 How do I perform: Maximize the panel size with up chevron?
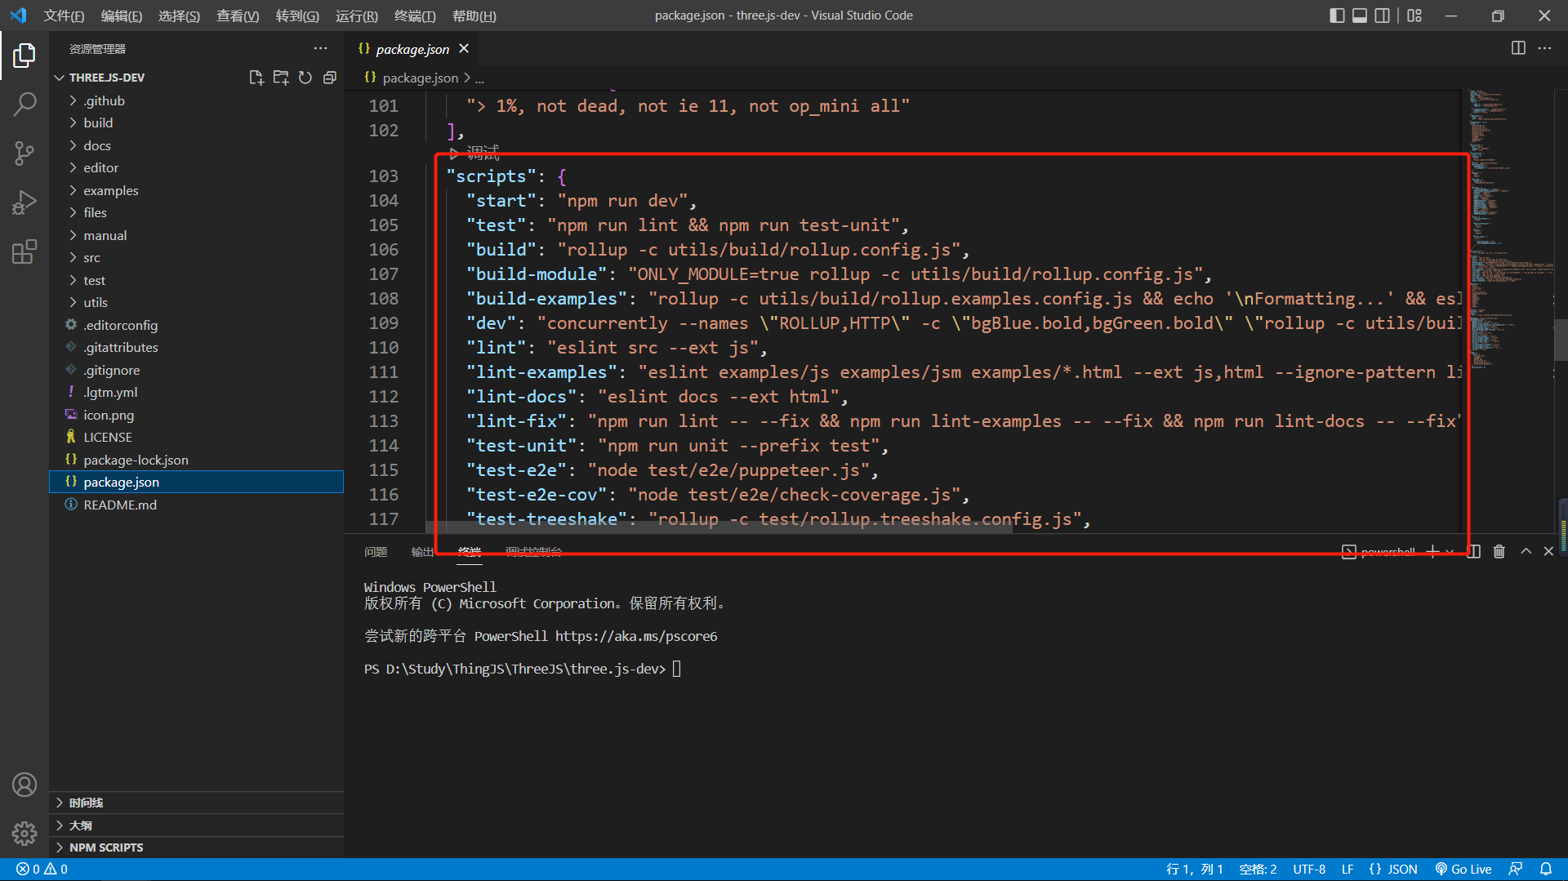pyautogui.click(x=1526, y=551)
